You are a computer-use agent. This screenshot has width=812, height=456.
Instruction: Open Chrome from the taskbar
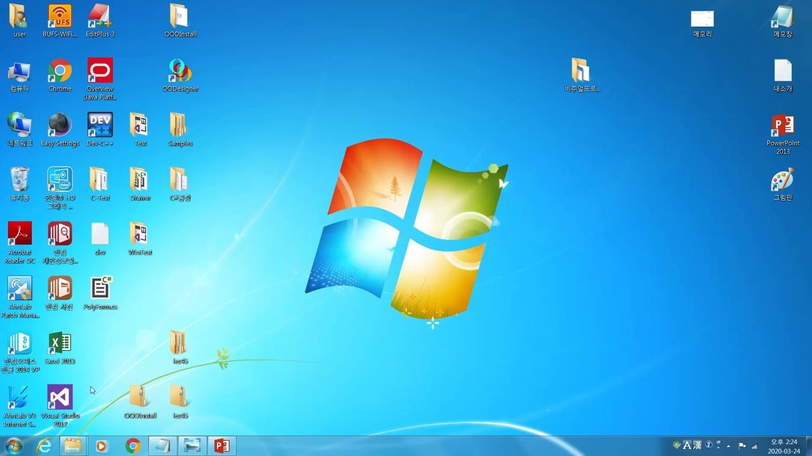coord(133,446)
